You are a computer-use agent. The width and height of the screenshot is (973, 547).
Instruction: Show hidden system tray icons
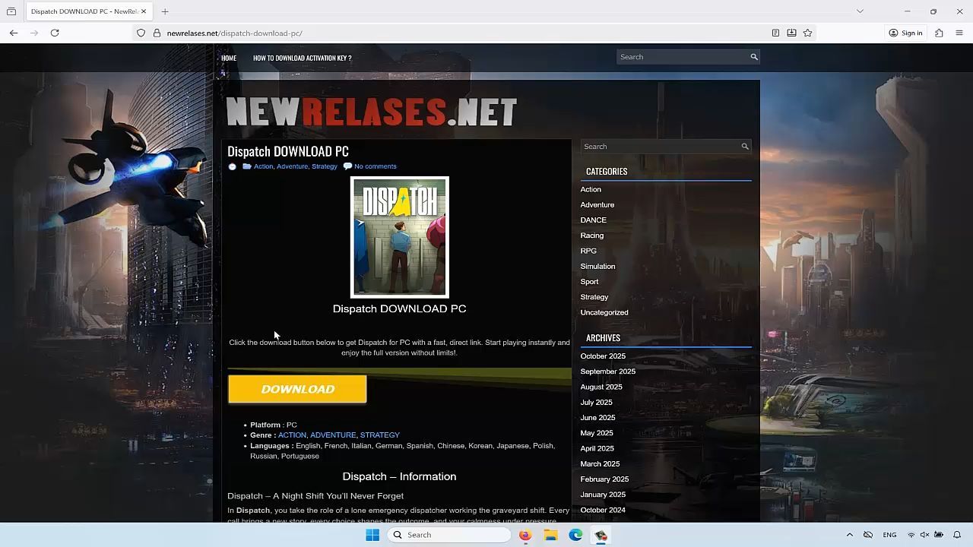click(849, 535)
